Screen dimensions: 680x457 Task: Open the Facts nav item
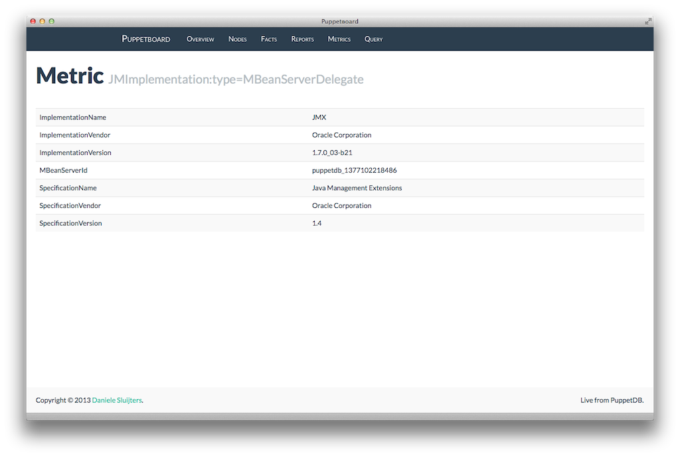point(269,39)
